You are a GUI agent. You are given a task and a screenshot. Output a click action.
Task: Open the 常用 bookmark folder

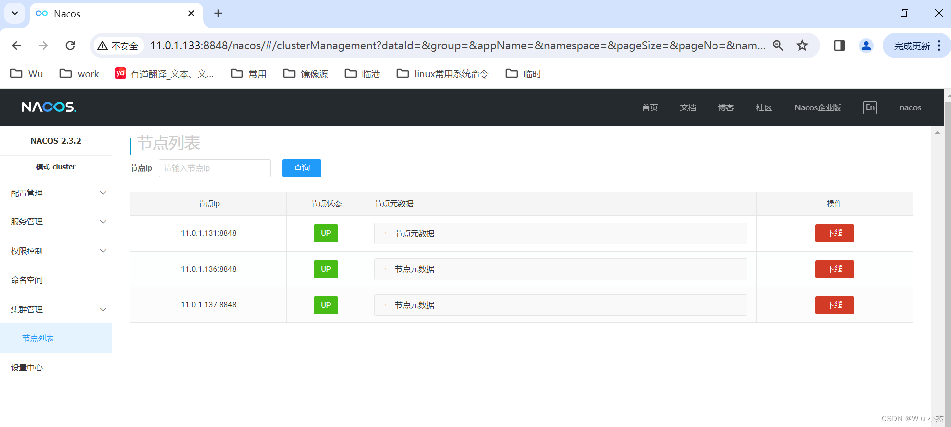[x=249, y=74]
